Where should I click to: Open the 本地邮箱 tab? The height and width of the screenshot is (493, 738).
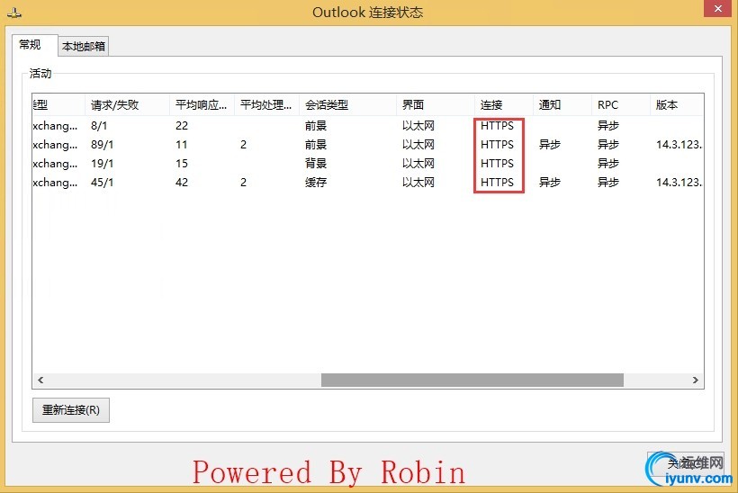[x=84, y=46]
